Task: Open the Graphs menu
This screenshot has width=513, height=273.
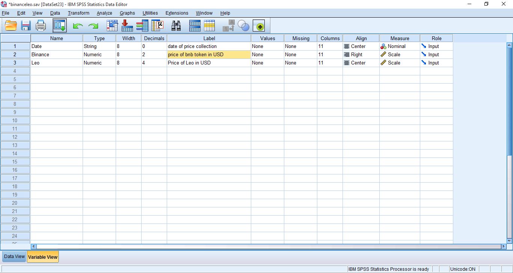Action: point(127,13)
